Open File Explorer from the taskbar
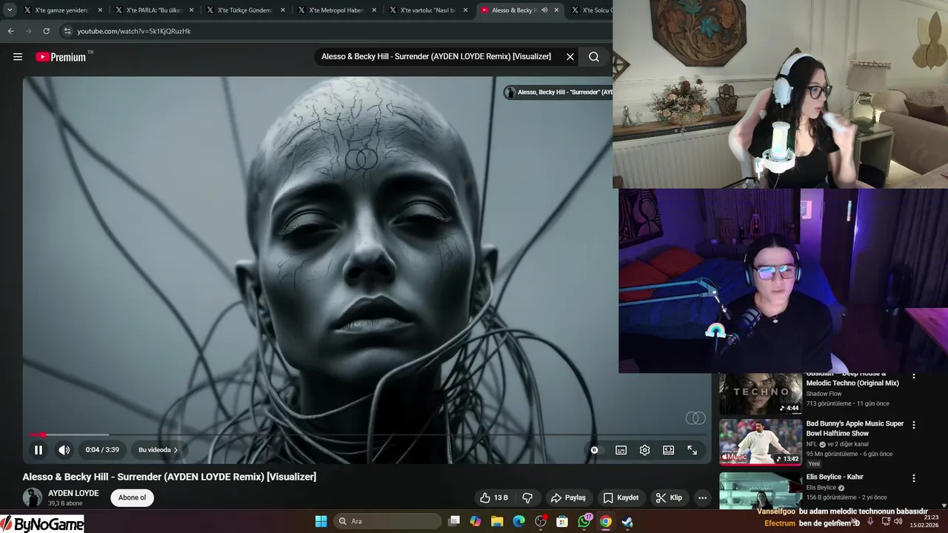The image size is (948, 533). [497, 521]
